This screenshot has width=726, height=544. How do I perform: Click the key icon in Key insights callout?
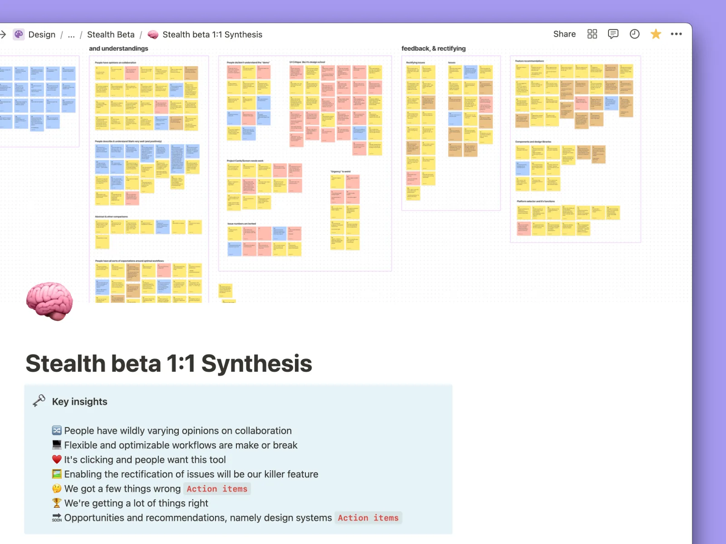[39, 401]
